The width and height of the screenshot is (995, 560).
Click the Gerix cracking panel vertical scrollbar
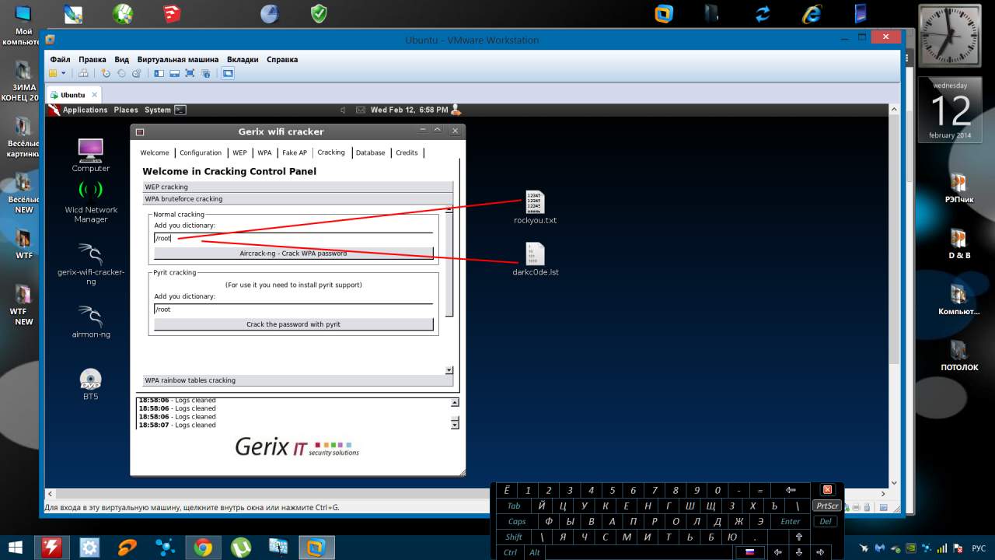[449, 264]
